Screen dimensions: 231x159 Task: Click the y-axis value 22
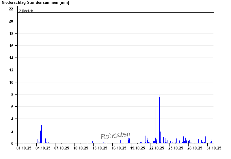coord(11,9)
